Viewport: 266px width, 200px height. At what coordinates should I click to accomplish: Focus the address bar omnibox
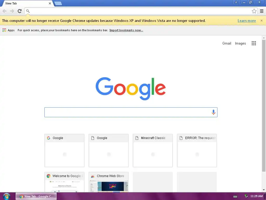tap(141, 11)
